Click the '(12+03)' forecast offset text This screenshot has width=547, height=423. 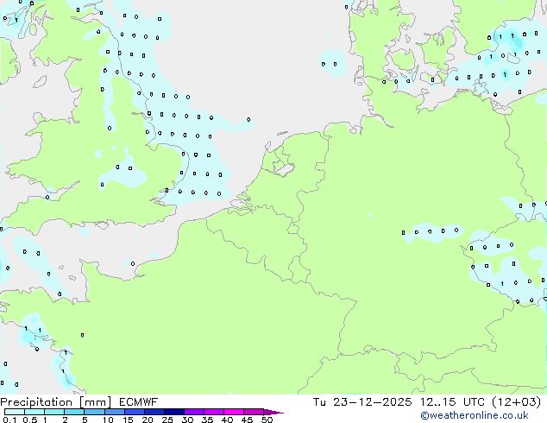(516, 402)
